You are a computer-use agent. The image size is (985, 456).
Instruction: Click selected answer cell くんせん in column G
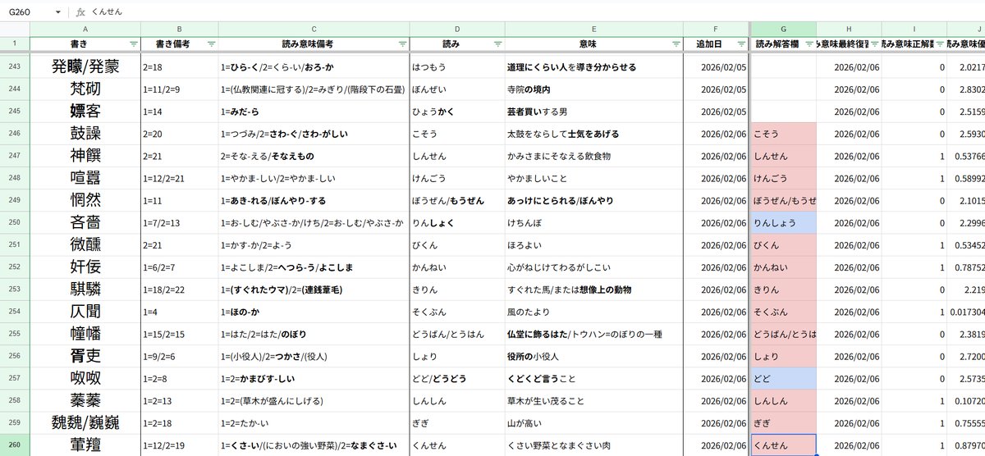[784, 445]
